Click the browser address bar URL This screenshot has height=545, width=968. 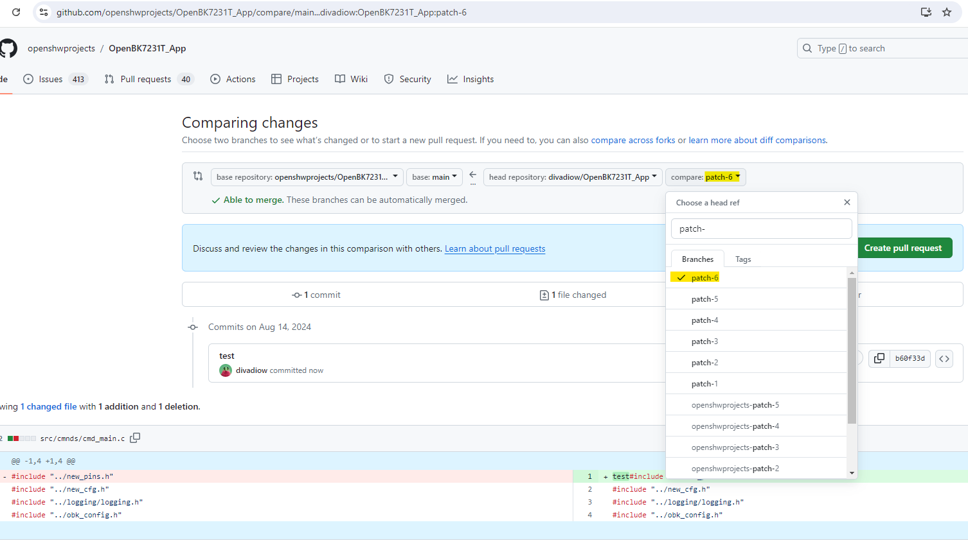point(262,12)
